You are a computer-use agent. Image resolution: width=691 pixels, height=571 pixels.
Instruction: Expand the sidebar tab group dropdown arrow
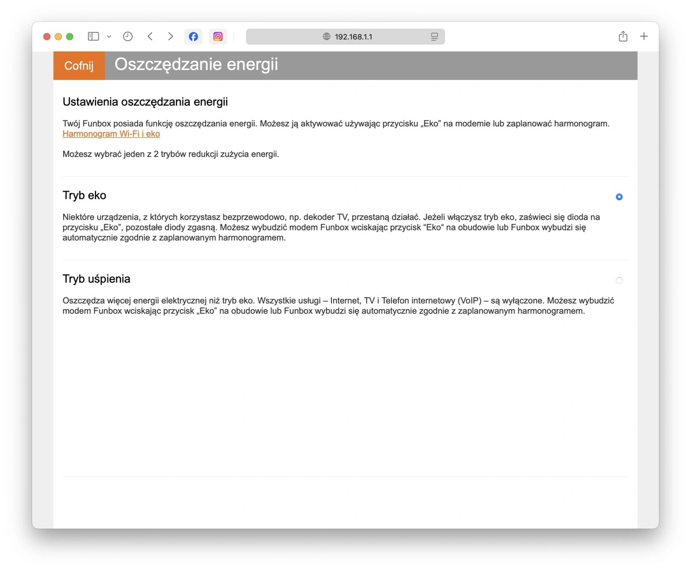pos(109,37)
